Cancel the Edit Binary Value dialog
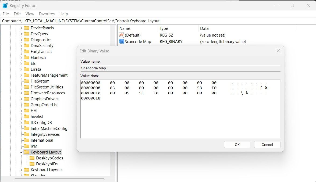316x182 pixels. [x=267, y=145]
